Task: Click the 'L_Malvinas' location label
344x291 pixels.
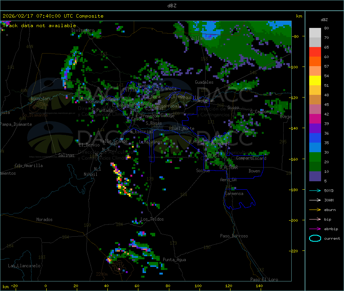Action: coord(151,142)
